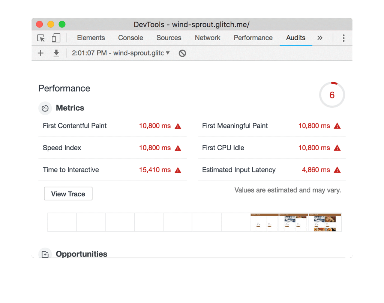Click the Metrics stopwatch icon

[45, 108]
